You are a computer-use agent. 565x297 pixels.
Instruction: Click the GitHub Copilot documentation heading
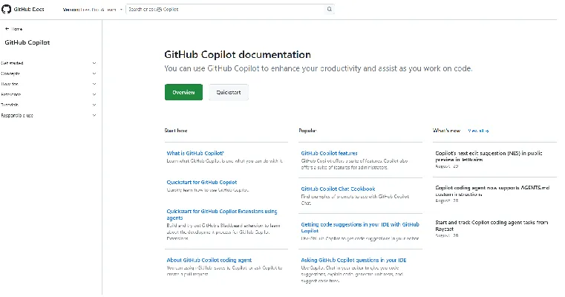[x=238, y=54]
